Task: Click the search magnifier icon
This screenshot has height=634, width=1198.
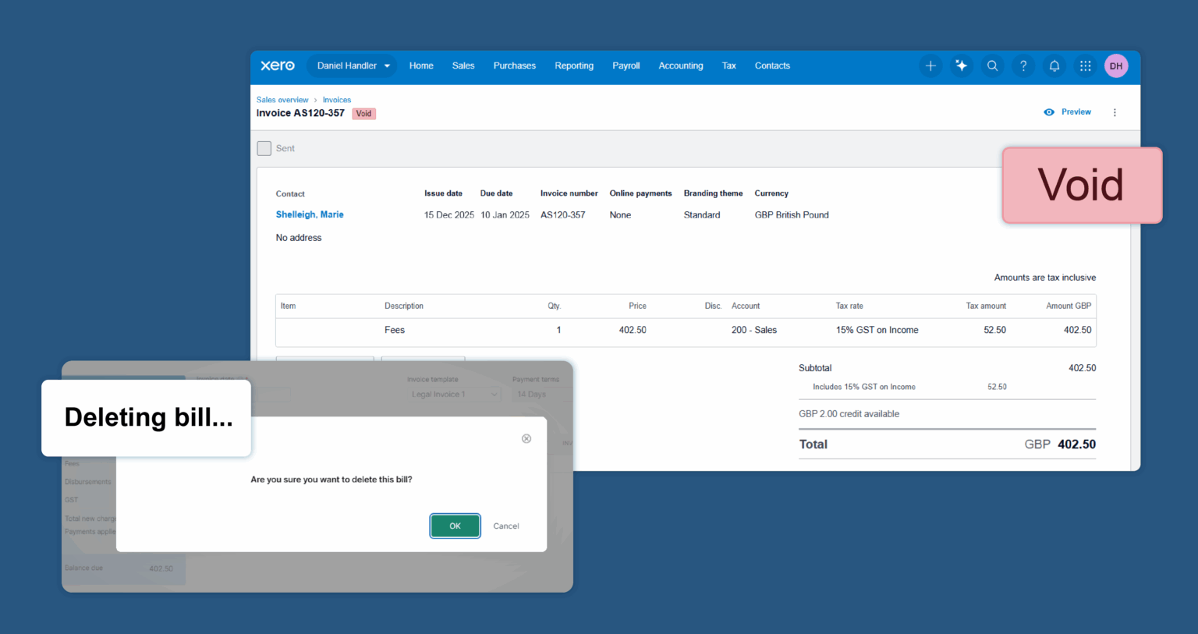Action: 992,66
